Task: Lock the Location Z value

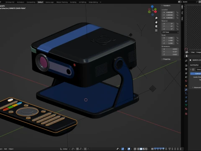Action: 177,18
